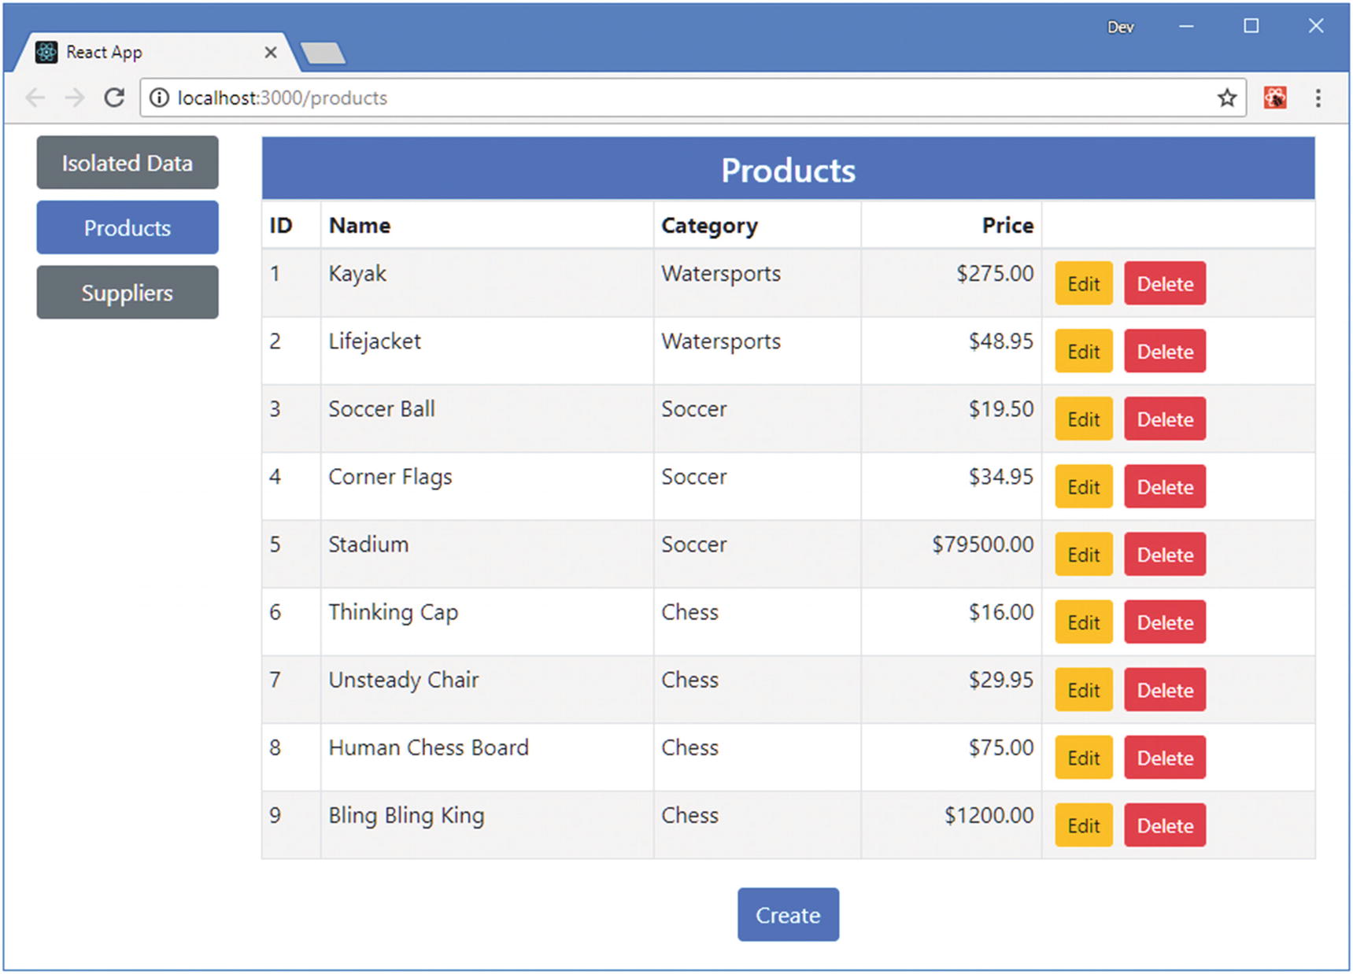The height and width of the screenshot is (974, 1353).
Task: Go back with the browser back arrow
Action: coord(35,98)
